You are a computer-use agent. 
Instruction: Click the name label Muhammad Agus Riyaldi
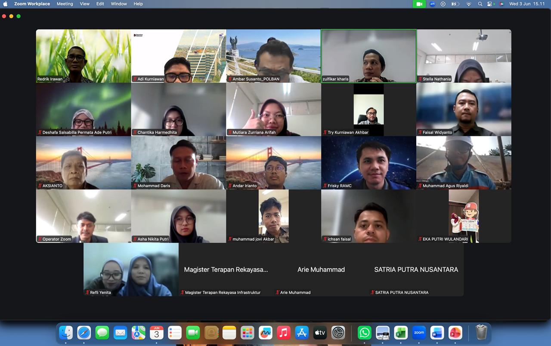pyautogui.click(x=445, y=186)
